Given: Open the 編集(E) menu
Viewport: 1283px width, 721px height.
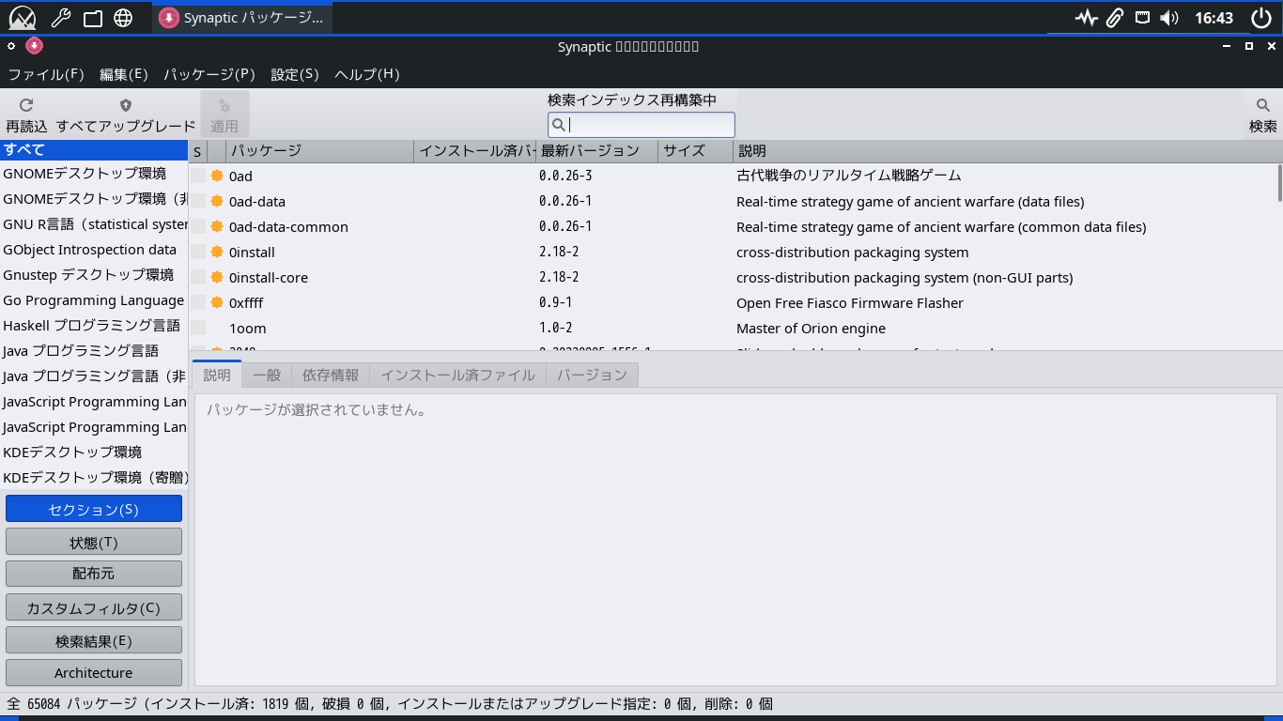Looking at the screenshot, I should 124,74.
